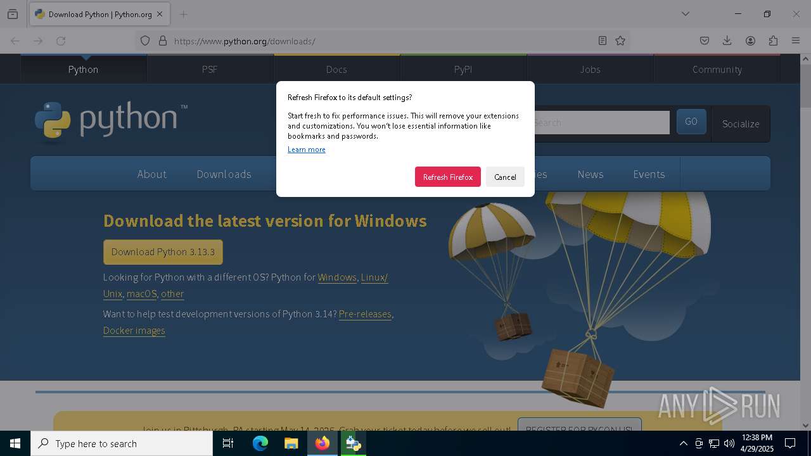The height and width of the screenshot is (456, 811).
Task: Launch Microsoft Edge from taskbar
Action: point(260,443)
